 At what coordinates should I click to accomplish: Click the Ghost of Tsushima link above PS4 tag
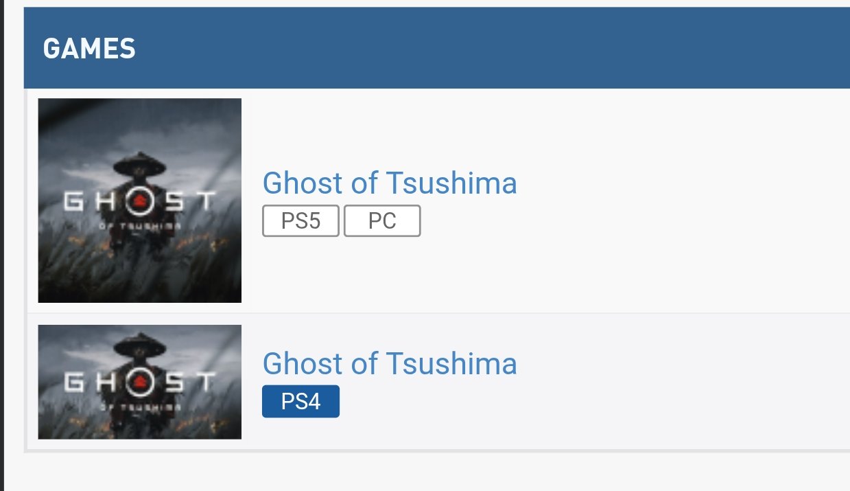(390, 363)
